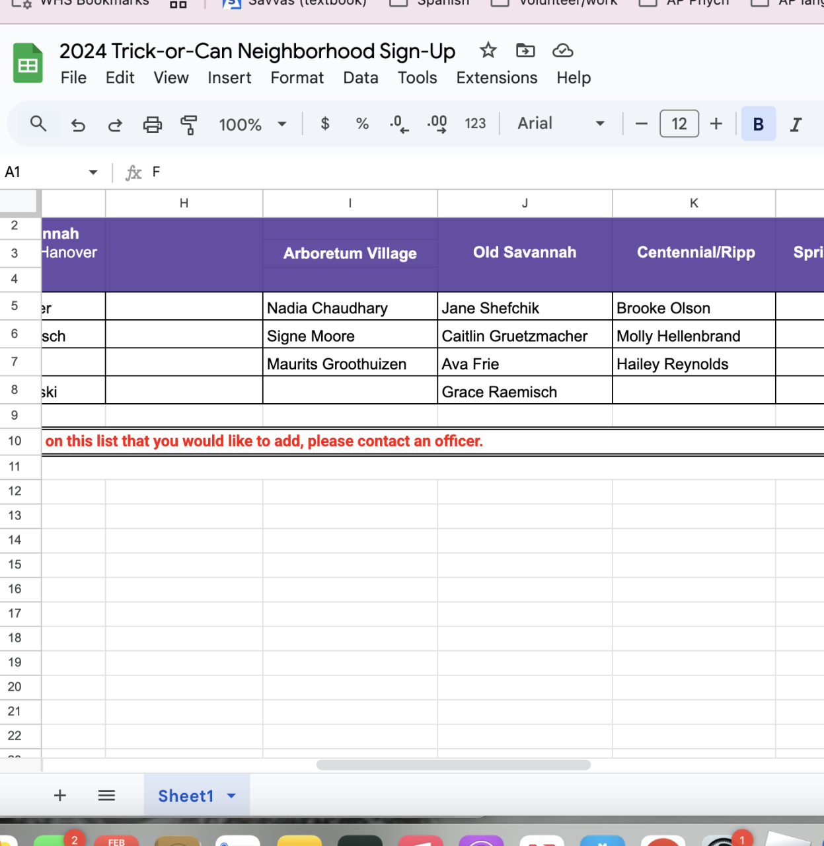Screen dimensions: 824x846
Task: Select the Molly Hellenbrand cell
Action: [x=694, y=336]
